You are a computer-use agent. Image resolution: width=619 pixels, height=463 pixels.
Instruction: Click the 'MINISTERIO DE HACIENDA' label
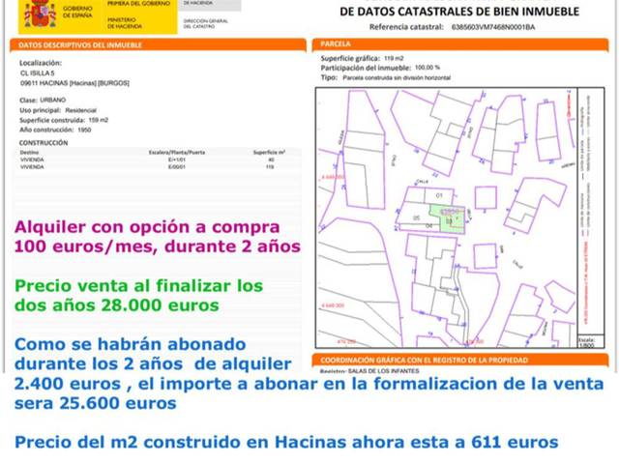pos(125,23)
